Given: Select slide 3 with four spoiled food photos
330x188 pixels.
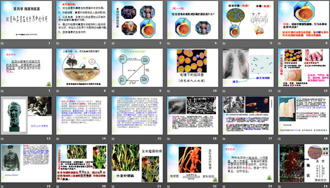Looking at the screenshot, I should [x=137, y=20].
